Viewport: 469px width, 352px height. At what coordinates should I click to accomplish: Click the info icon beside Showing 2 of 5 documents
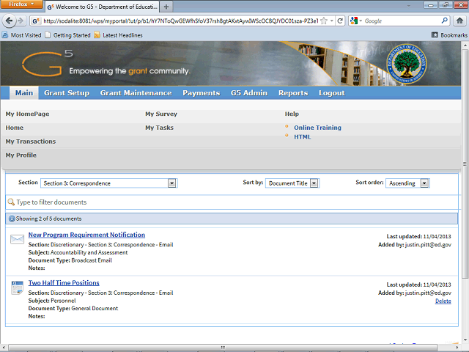coord(12,219)
